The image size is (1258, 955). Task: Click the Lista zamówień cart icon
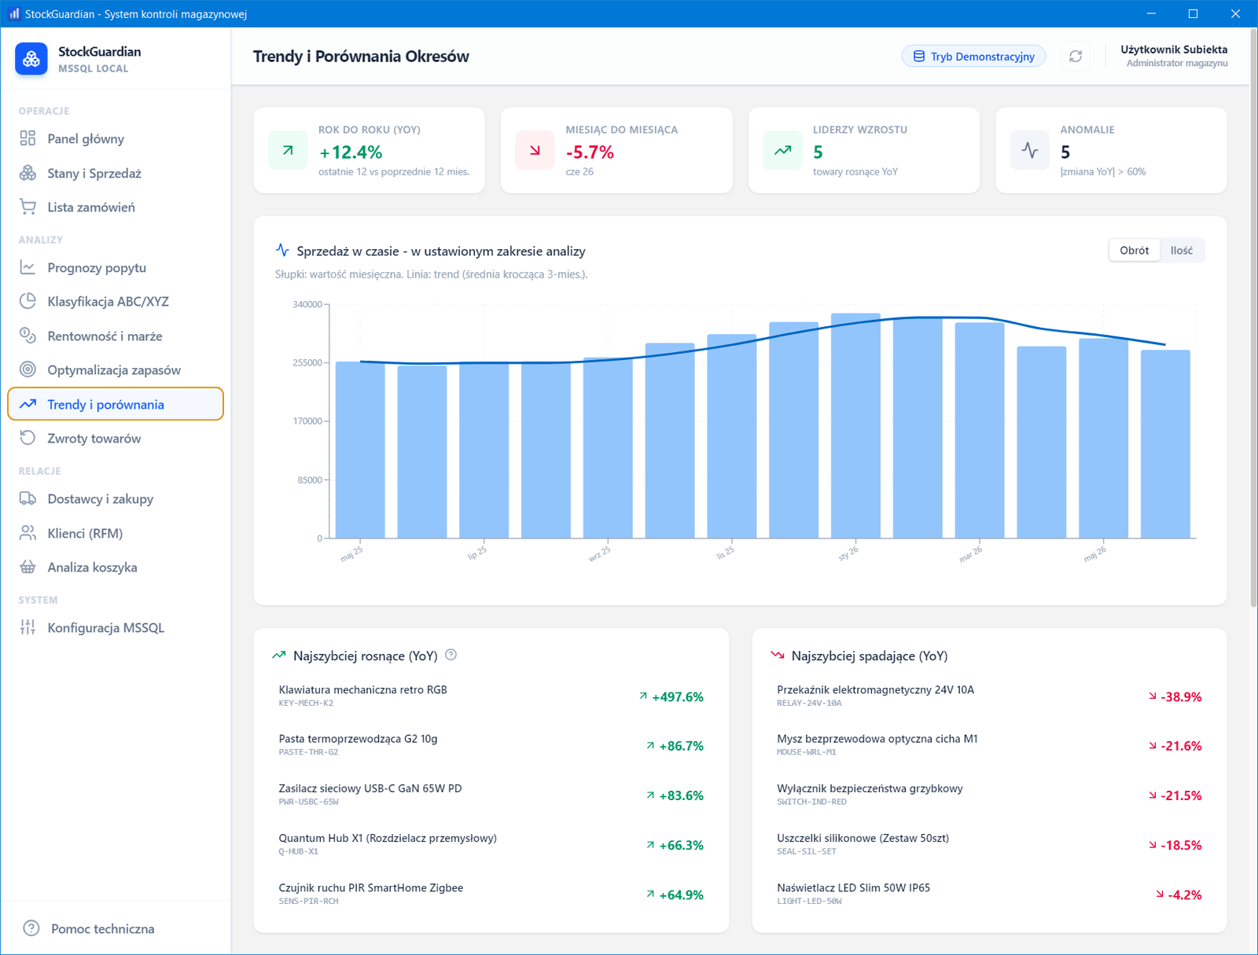pos(28,207)
